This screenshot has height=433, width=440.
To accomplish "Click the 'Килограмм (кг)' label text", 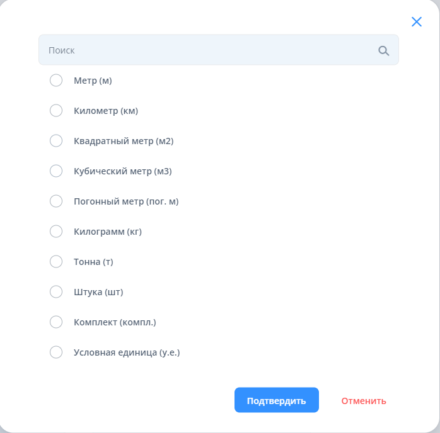I will 108,232.
